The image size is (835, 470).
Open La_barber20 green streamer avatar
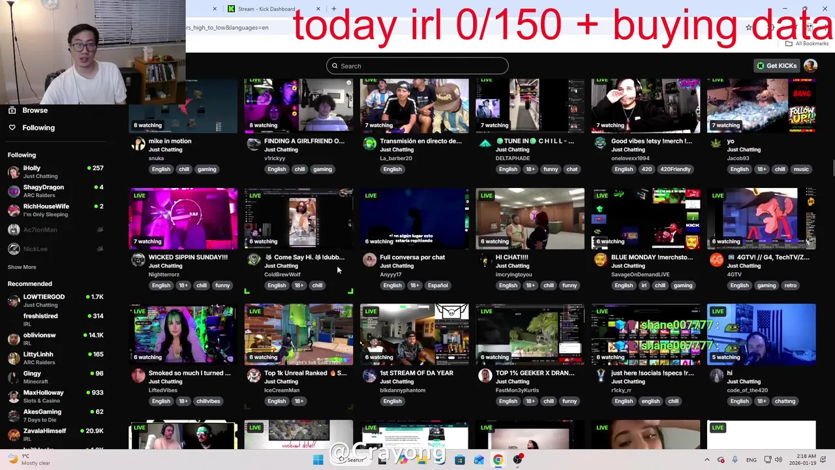pos(369,144)
